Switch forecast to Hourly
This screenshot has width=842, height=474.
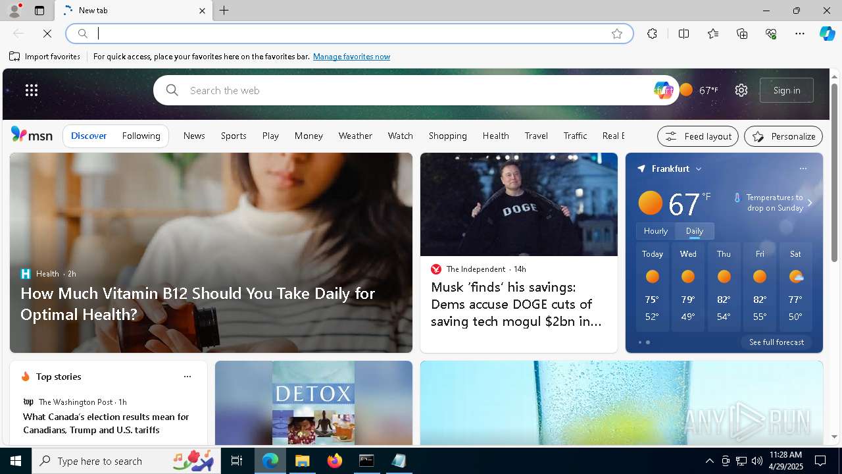point(656,231)
